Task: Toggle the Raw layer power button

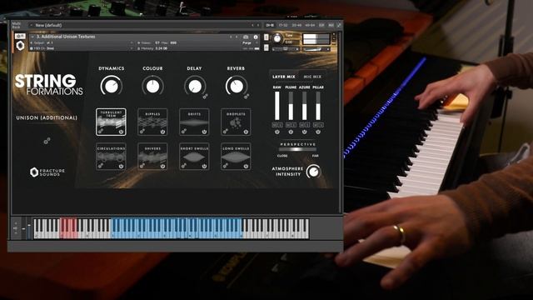Action: 277,132
